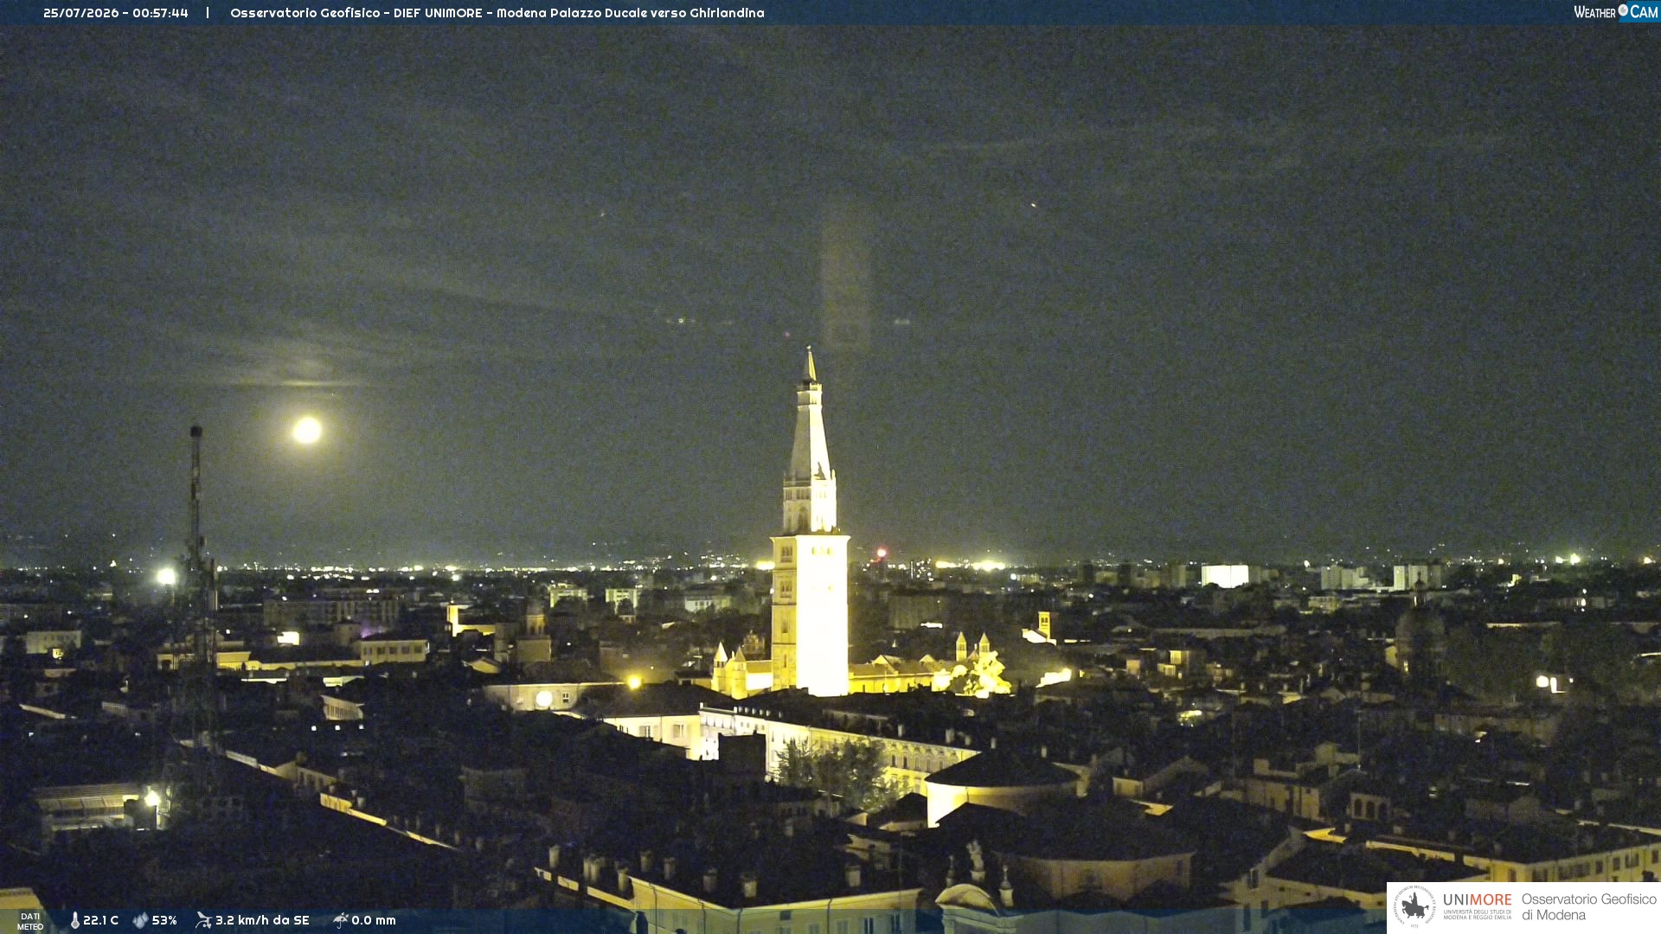Viewport: 1661px width, 934px height.
Task: Click the wind reading 3.2 km/h da SE
Action: (x=262, y=920)
